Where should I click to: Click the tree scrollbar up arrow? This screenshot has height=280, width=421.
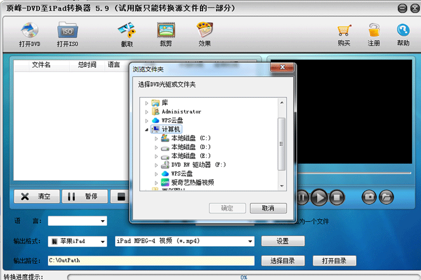pyautogui.click(x=282, y=102)
